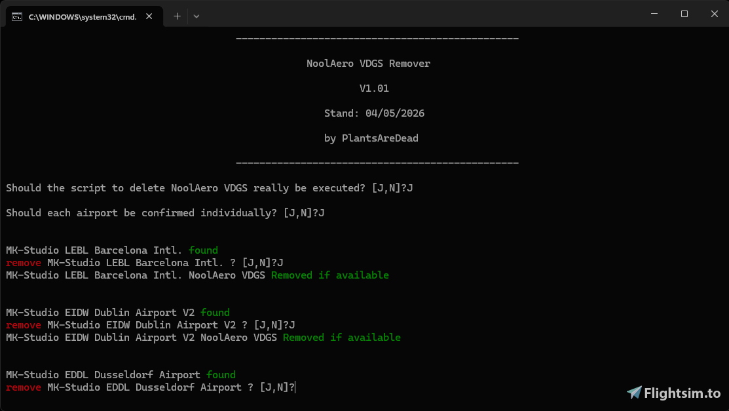Close the terminal window
The image size is (729, 411).
[x=714, y=14]
